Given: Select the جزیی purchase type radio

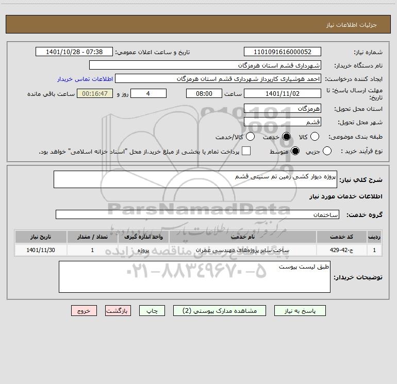Looking at the screenshot, I should [327, 151].
